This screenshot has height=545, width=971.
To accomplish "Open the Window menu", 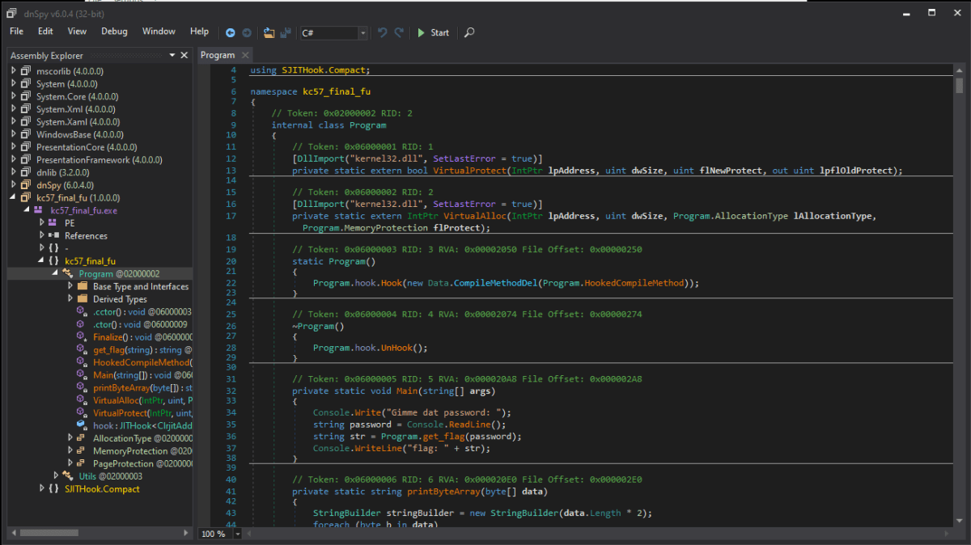I will pos(159,32).
